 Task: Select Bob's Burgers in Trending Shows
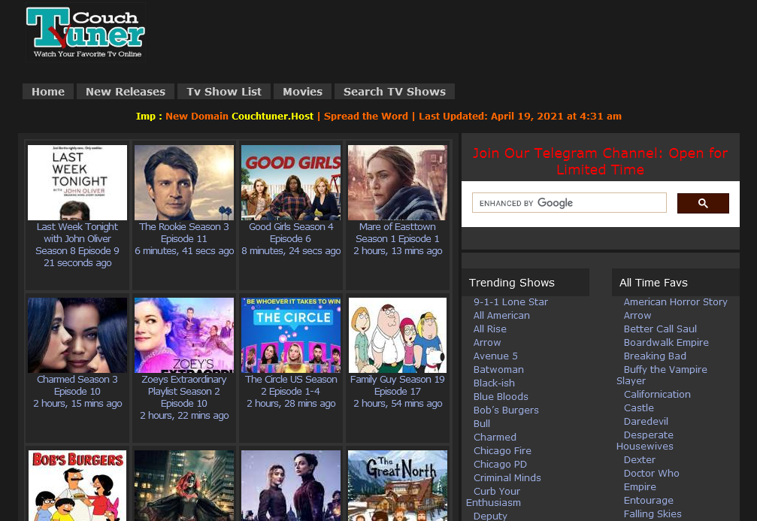point(506,410)
